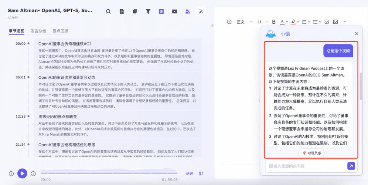The width and height of the screenshot is (368, 185).
Task: Open the filter funnel icon
Action: point(148,11)
